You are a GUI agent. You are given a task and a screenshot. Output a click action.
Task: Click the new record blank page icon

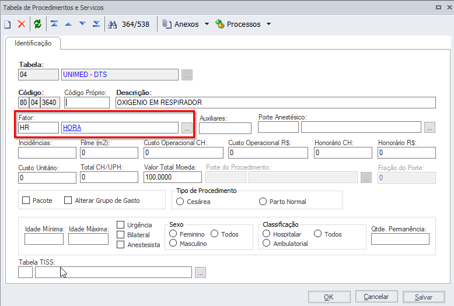pos(8,24)
